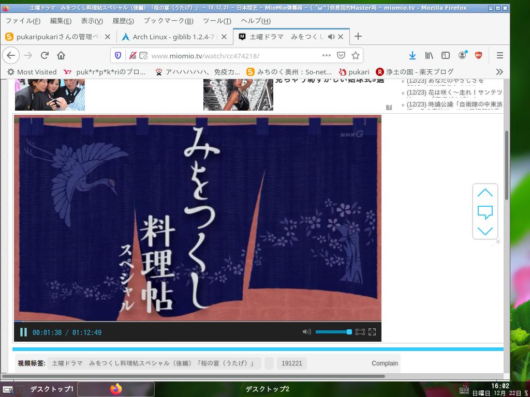Open the ブックマーク menu
Viewport: 530px width, 397px height.
pos(168,21)
